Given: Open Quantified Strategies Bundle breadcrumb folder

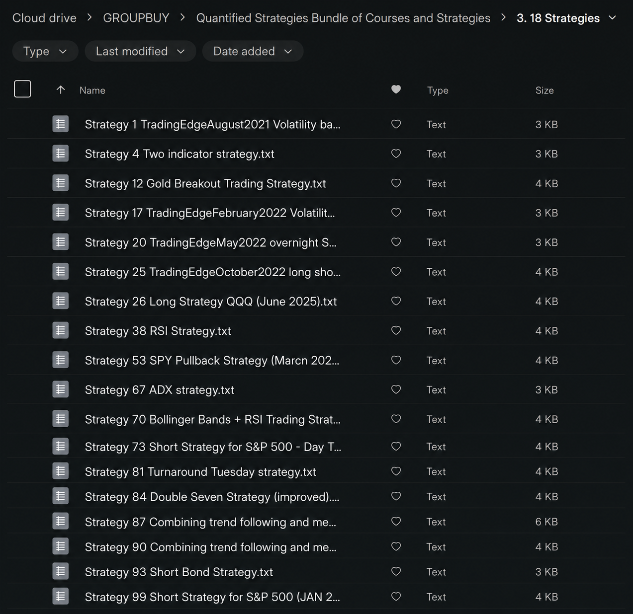Looking at the screenshot, I should click(x=343, y=18).
